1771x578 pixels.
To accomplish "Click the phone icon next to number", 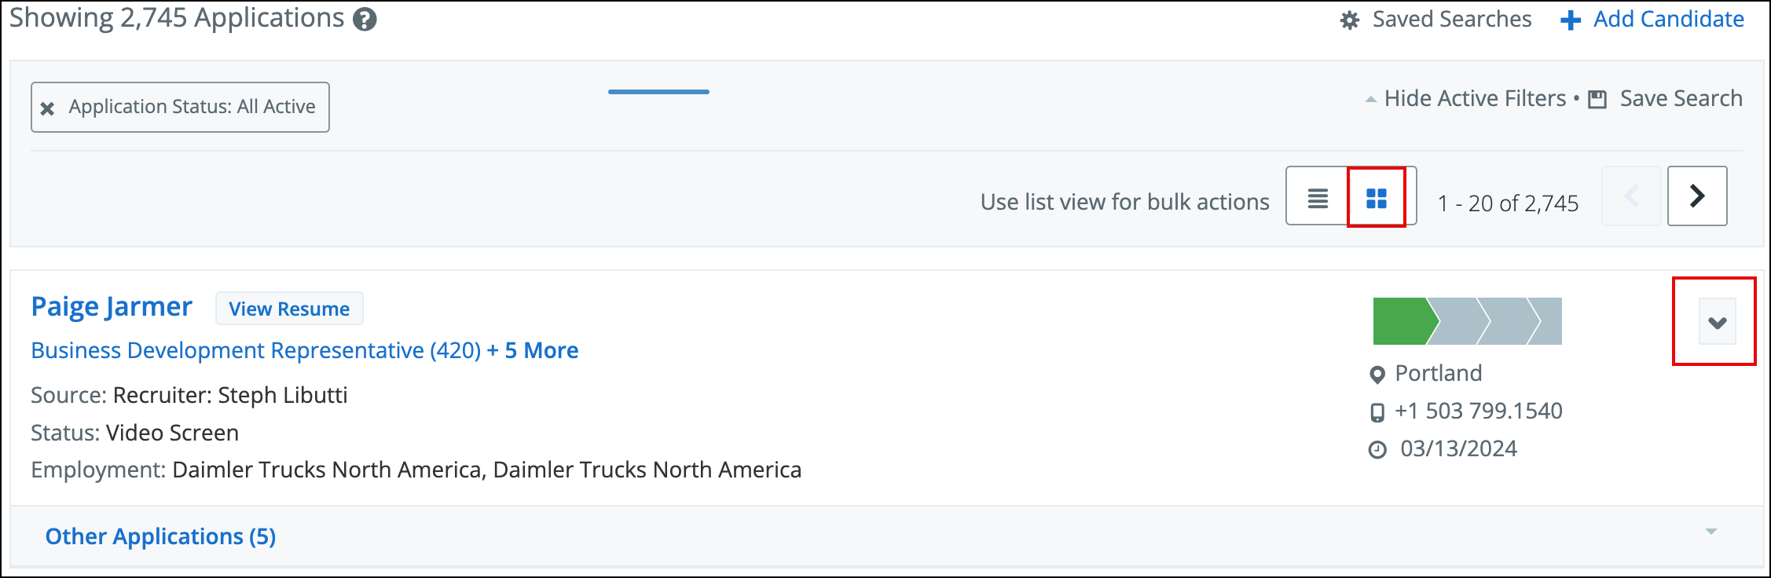I will (x=1377, y=412).
